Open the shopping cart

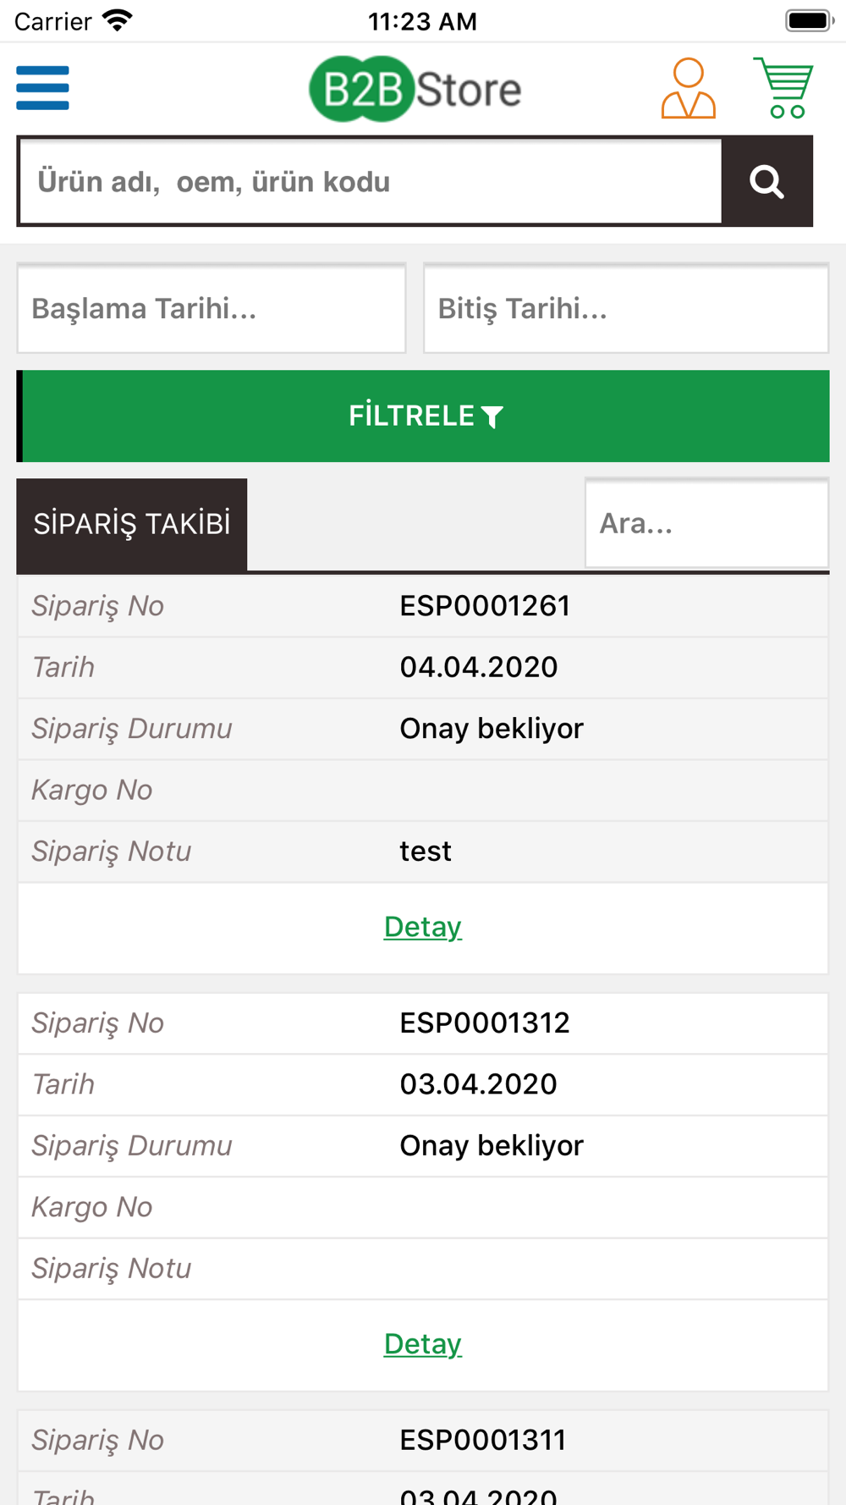click(783, 88)
